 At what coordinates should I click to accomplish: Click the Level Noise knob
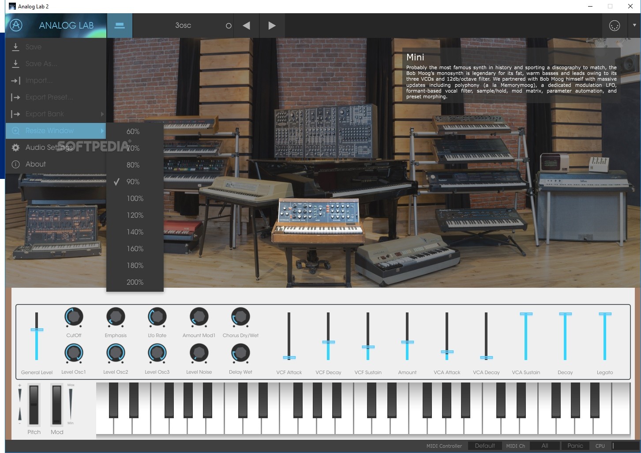199,353
